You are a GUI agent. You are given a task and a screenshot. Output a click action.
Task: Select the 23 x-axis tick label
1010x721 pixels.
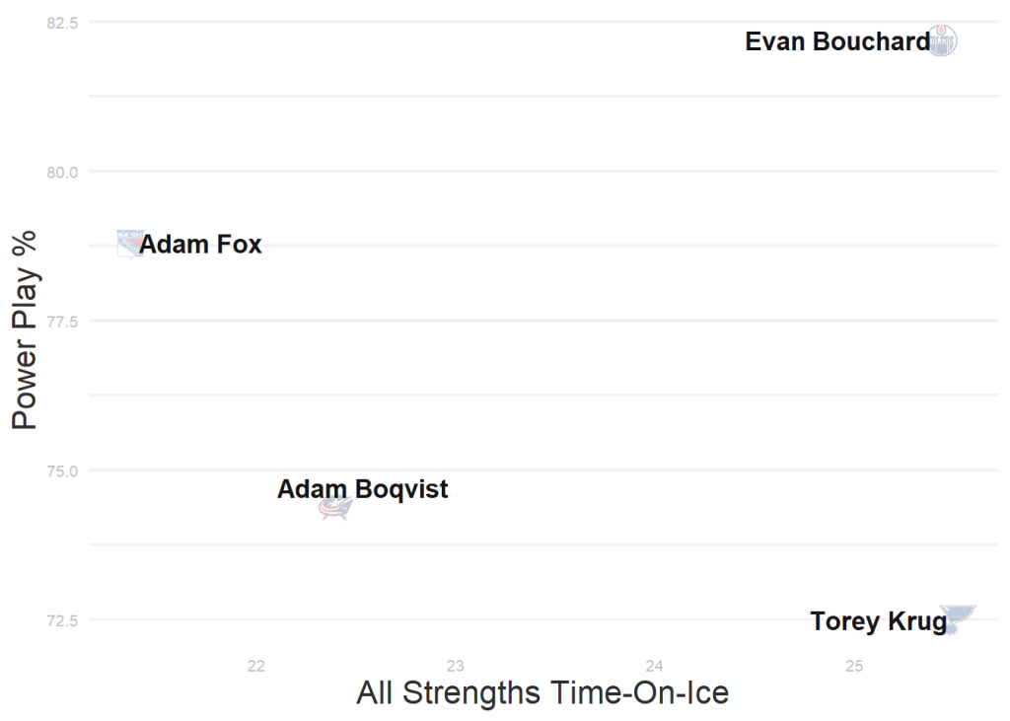[455, 667]
